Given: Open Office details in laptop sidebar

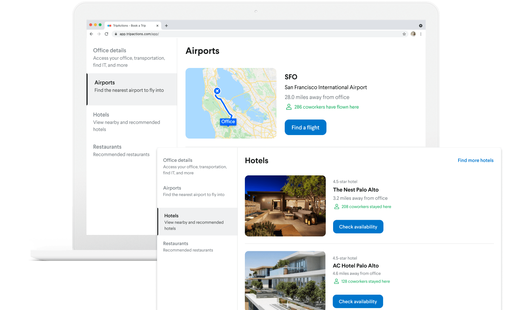Looking at the screenshot, I should pos(132,57).
